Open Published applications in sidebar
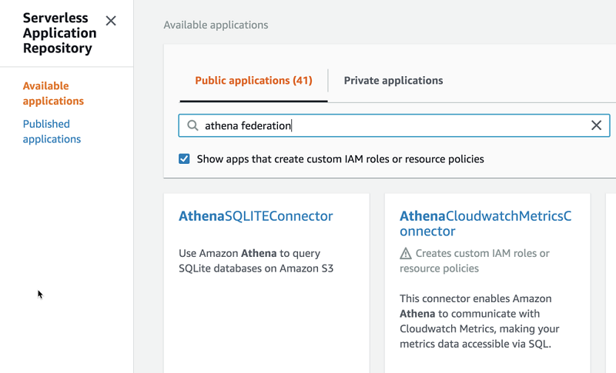Image resolution: width=616 pixels, height=373 pixels. coord(52,132)
